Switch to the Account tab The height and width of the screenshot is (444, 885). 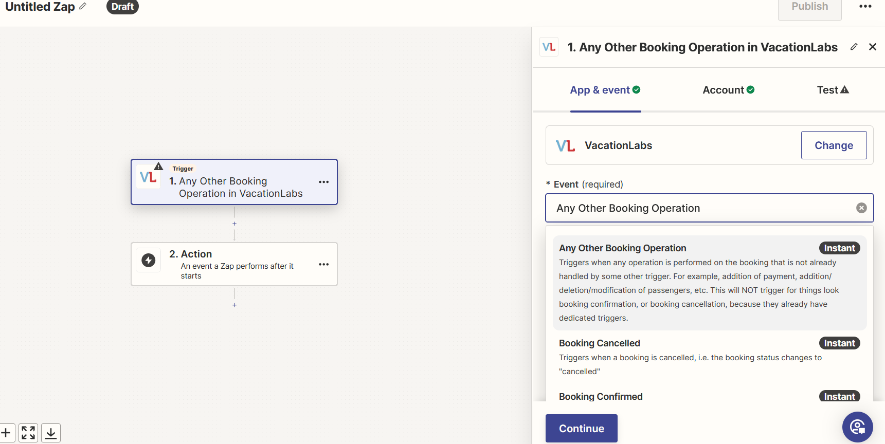click(729, 90)
